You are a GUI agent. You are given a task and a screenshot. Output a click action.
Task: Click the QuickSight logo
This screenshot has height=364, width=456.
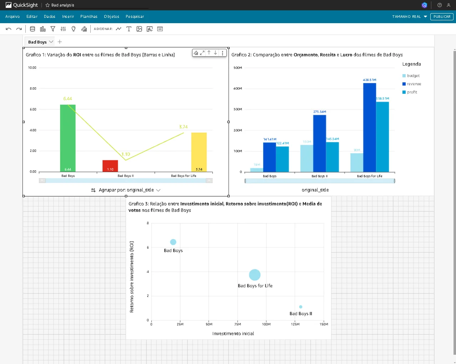point(21,5)
